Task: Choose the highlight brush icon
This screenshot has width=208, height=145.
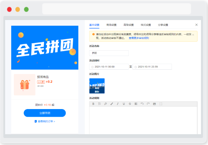Action: point(112,104)
